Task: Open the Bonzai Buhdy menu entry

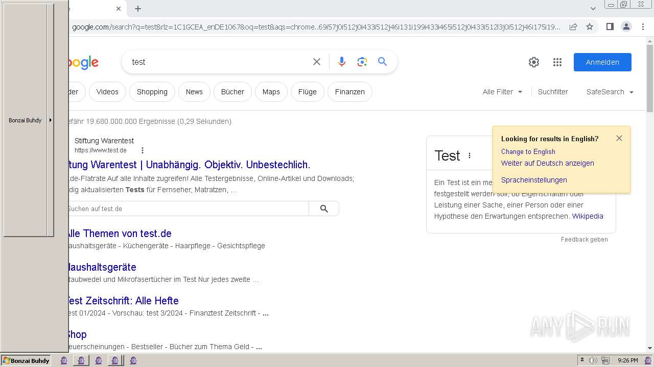Action: click(25, 120)
